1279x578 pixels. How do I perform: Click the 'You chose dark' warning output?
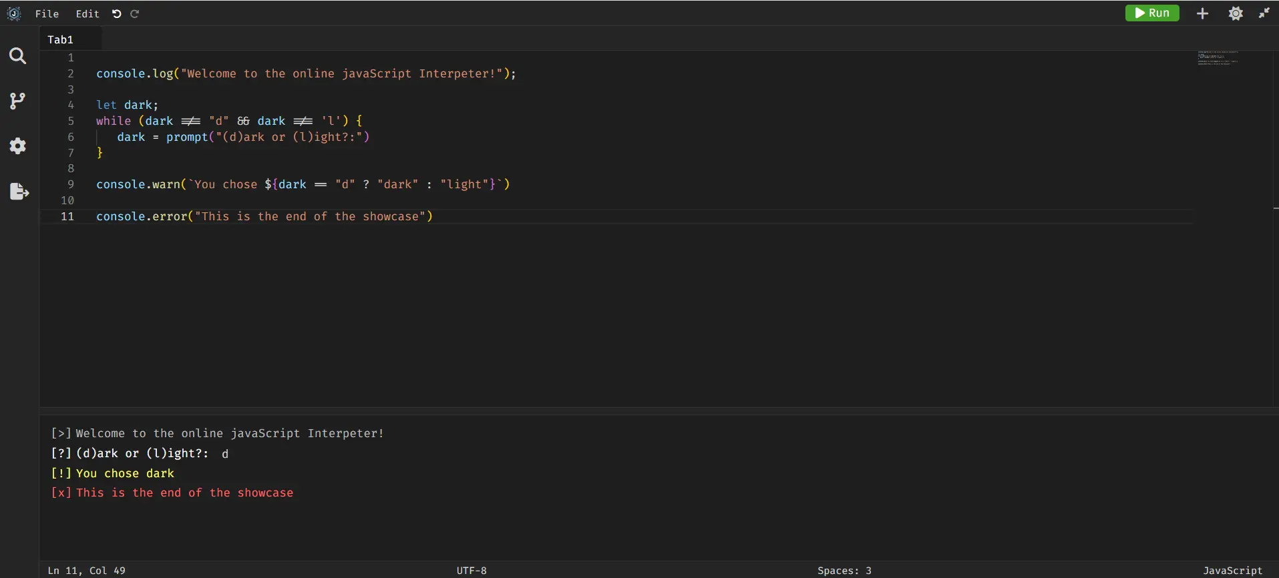pyautogui.click(x=125, y=473)
